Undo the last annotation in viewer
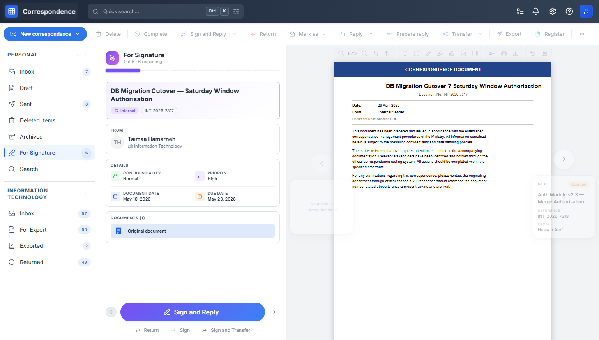Screen dimensions: 599x340 tap(533, 53)
